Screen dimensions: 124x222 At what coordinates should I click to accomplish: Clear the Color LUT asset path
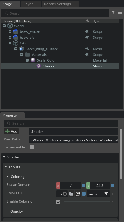point(65,194)
